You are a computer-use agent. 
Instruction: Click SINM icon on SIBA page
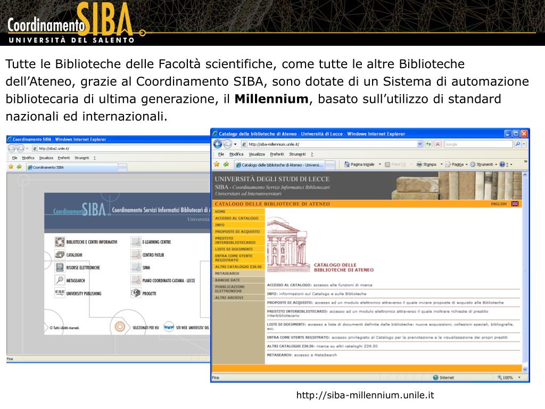[136, 267]
